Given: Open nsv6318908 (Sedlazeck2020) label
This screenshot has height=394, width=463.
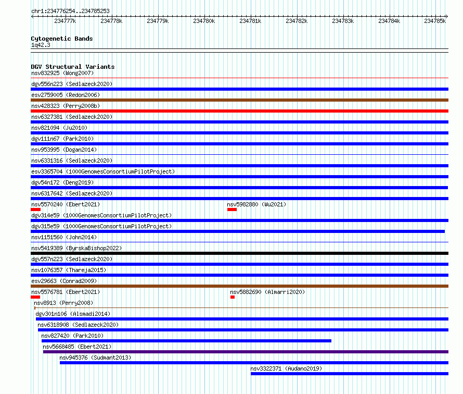Looking at the screenshot, I should tap(78, 325).
